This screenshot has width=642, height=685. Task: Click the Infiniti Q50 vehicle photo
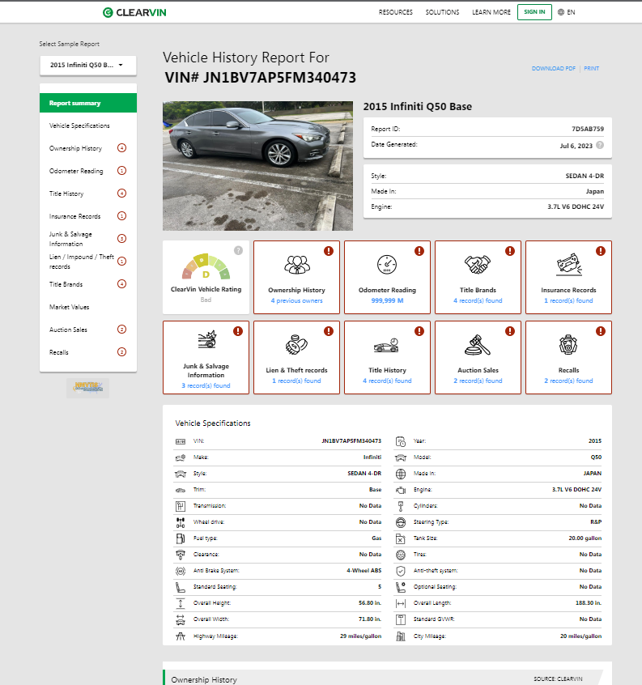(x=257, y=166)
